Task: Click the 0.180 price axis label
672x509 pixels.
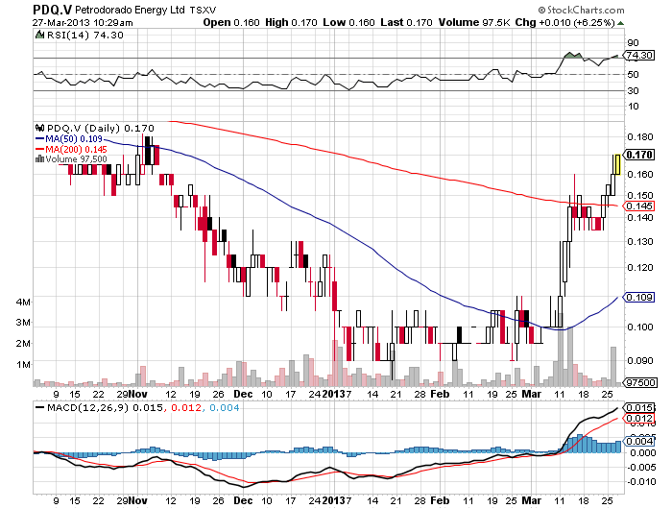Action: tap(640, 137)
